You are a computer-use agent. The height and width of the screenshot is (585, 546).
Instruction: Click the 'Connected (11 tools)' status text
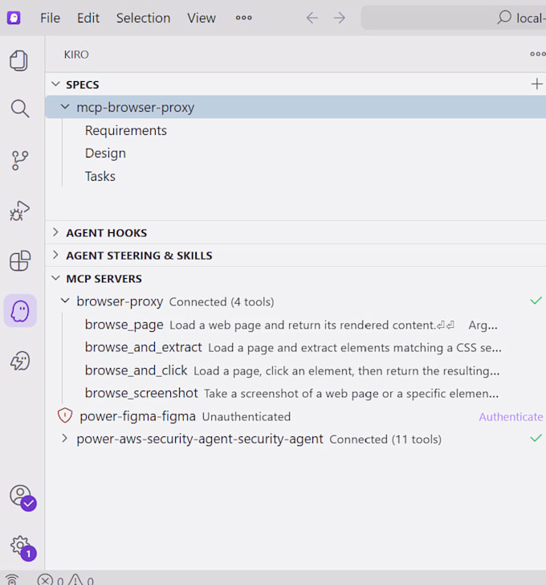point(385,440)
